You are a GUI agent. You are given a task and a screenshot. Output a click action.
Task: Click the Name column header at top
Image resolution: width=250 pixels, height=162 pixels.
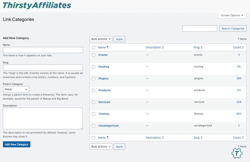point(102,47)
